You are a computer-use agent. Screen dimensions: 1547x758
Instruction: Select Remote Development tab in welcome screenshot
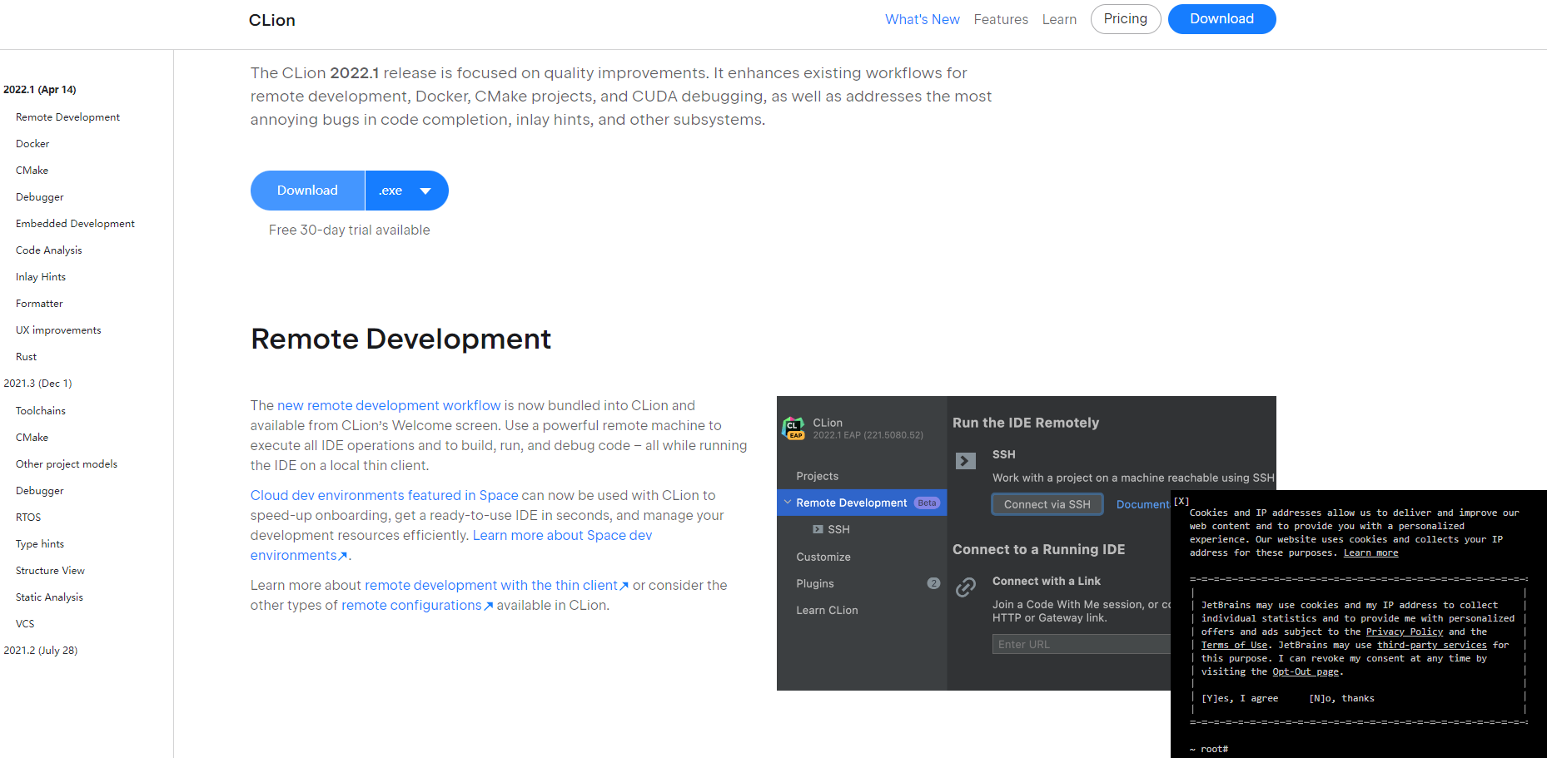click(862, 503)
